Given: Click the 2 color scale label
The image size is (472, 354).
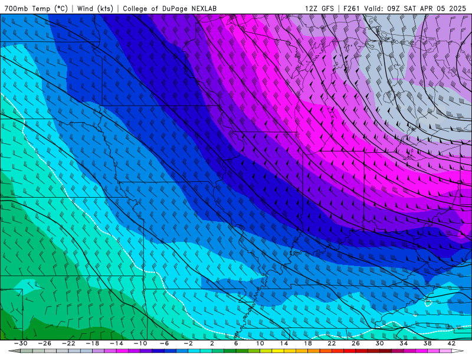Looking at the screenshot, I should 212,343.
